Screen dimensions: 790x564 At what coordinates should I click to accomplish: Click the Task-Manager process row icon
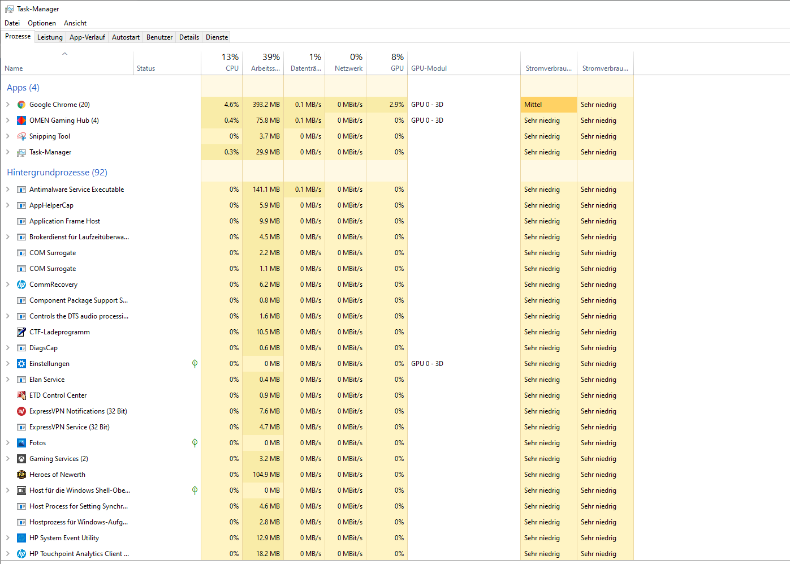21,152
